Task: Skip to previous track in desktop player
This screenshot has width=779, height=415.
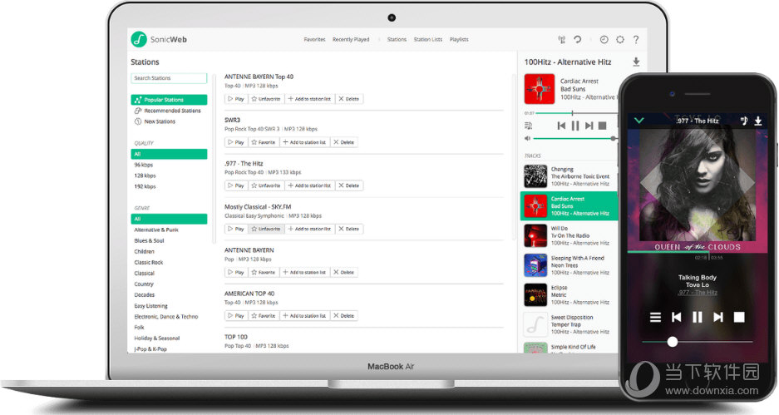Action: pos(561,126)
